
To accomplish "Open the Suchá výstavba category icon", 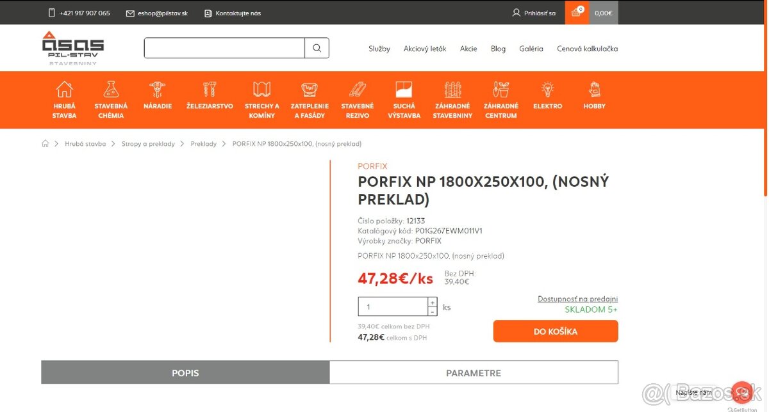I will click(x=404, y=89).
